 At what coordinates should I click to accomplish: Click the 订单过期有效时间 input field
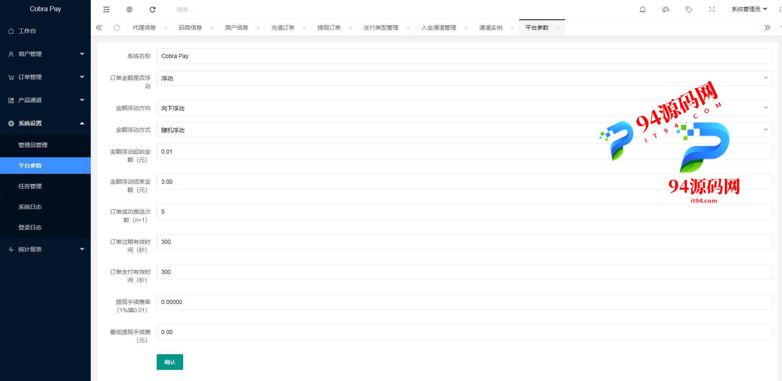click(464, 242)
